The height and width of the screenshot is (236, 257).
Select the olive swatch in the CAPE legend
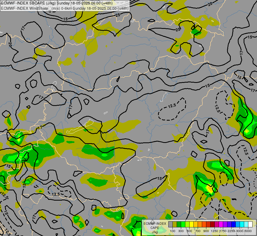click(175, 224)
